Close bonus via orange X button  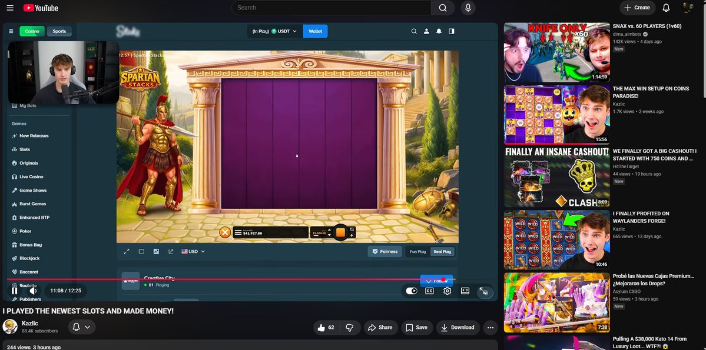pyautogui.click(x=225, y=232)
